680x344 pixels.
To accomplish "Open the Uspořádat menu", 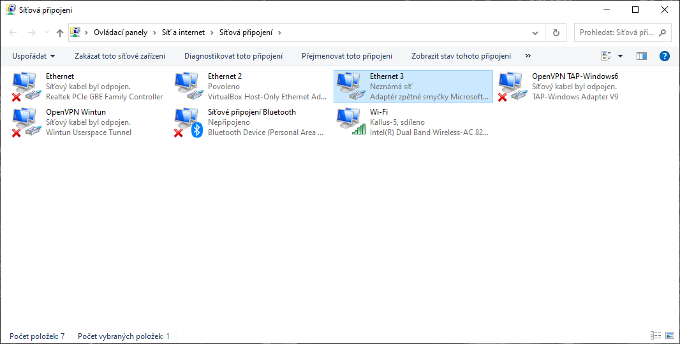I will click(33, 56).
